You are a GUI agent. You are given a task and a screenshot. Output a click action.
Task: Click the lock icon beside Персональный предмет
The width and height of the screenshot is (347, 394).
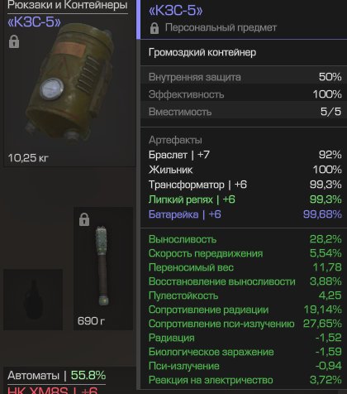(154, 28)
